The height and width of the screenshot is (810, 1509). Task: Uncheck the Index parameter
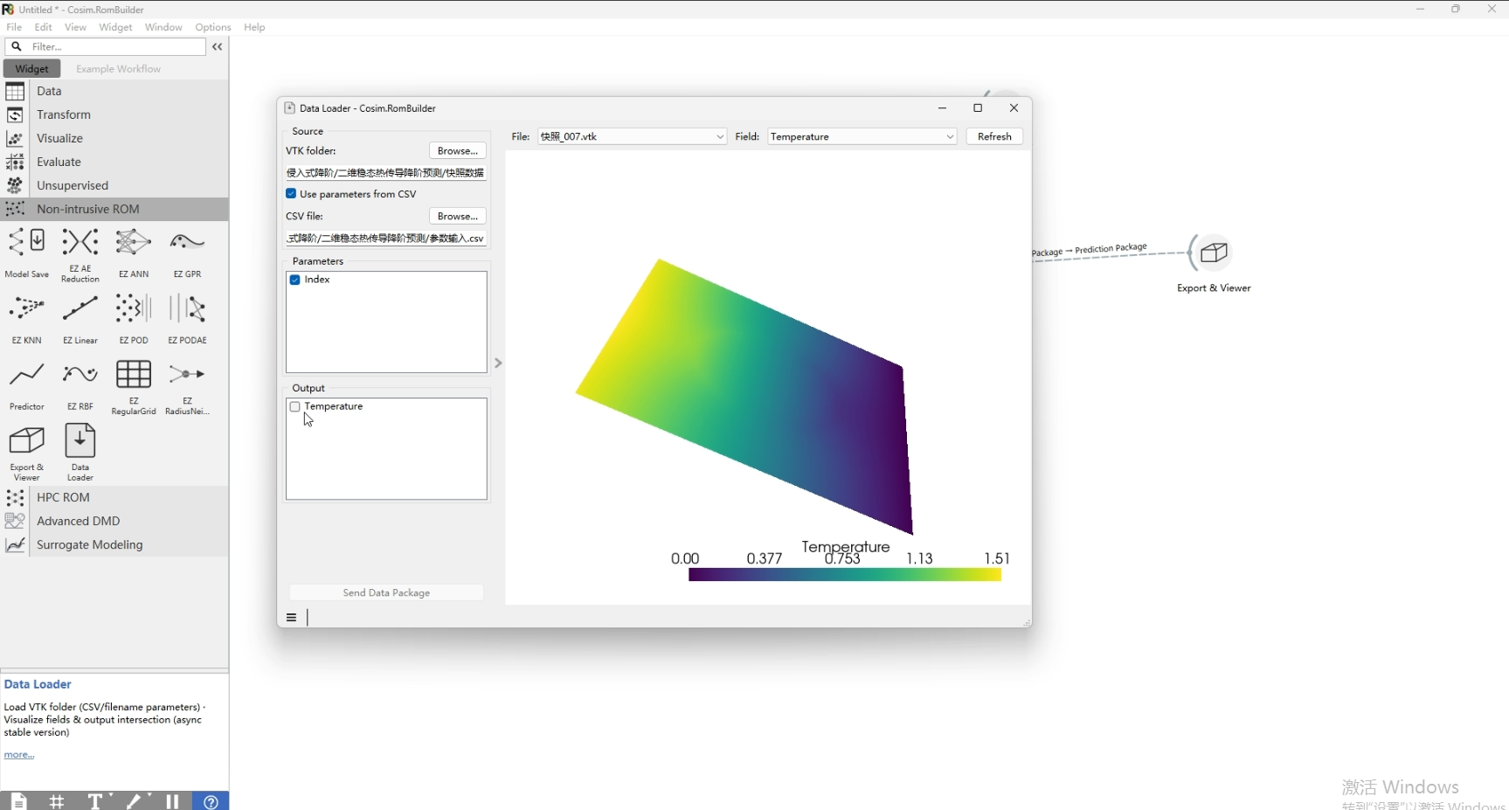pyautogui.click(x=295, y=280)
